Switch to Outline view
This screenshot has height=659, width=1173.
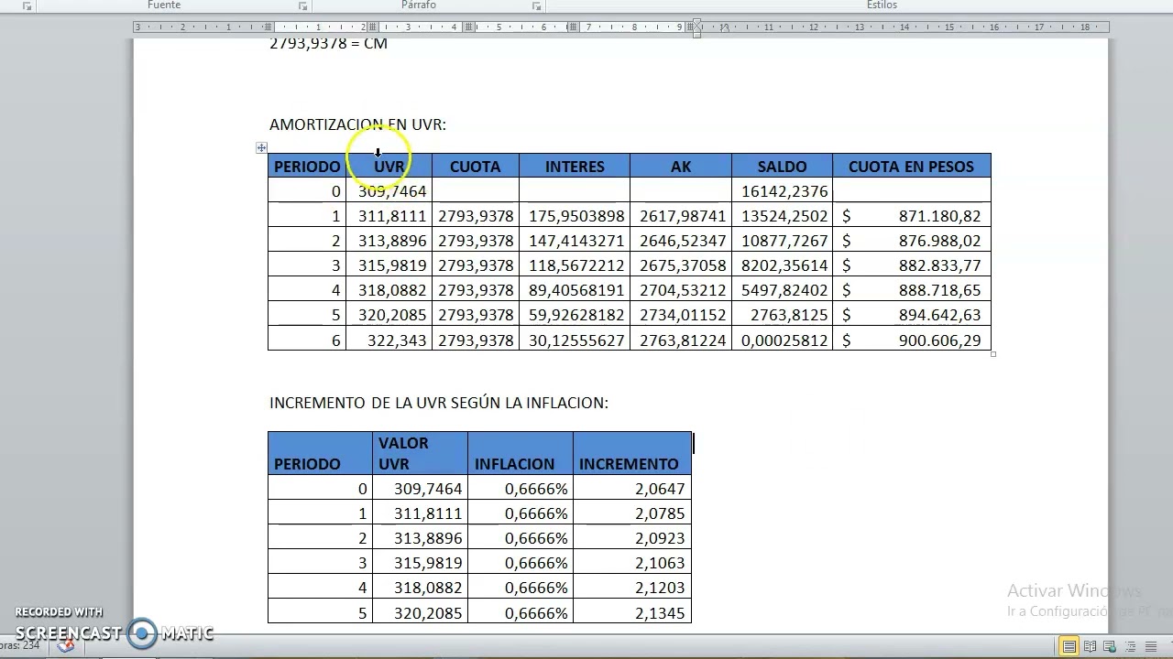coord(1133,647)
